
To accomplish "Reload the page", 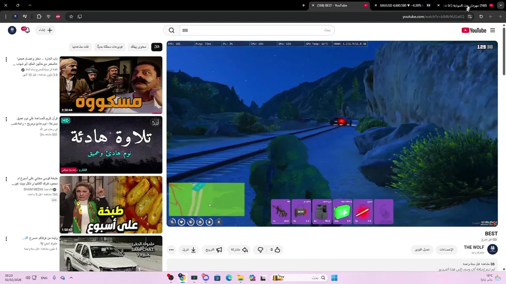I will [481, 17].
